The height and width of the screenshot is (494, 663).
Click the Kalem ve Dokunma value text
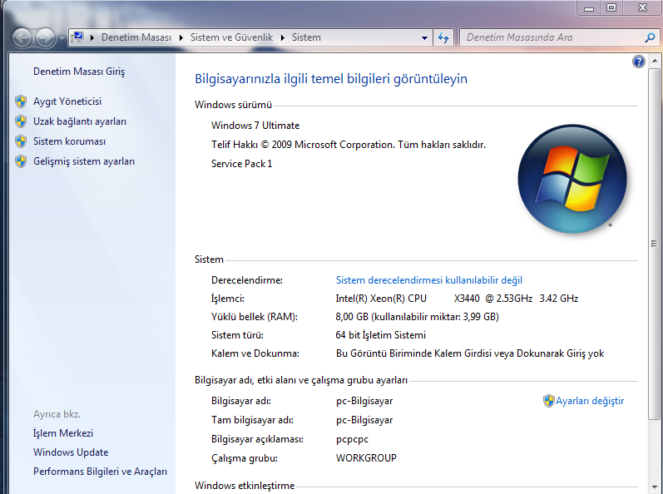coord(470,353)
